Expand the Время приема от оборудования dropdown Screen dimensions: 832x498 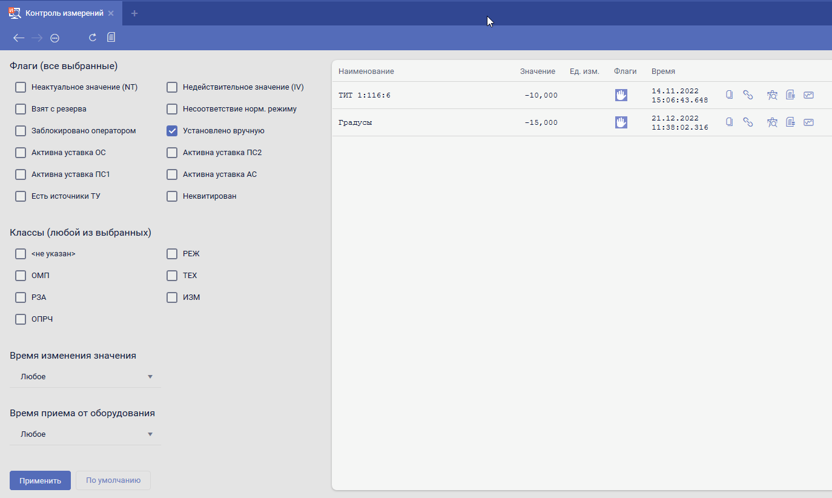click(85, 434)
